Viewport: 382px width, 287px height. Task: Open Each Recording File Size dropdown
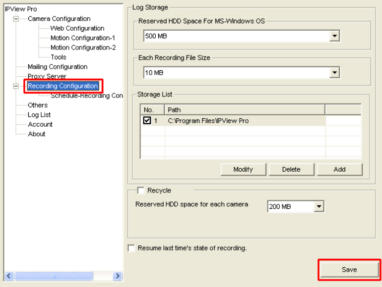(x=334, y=73)
